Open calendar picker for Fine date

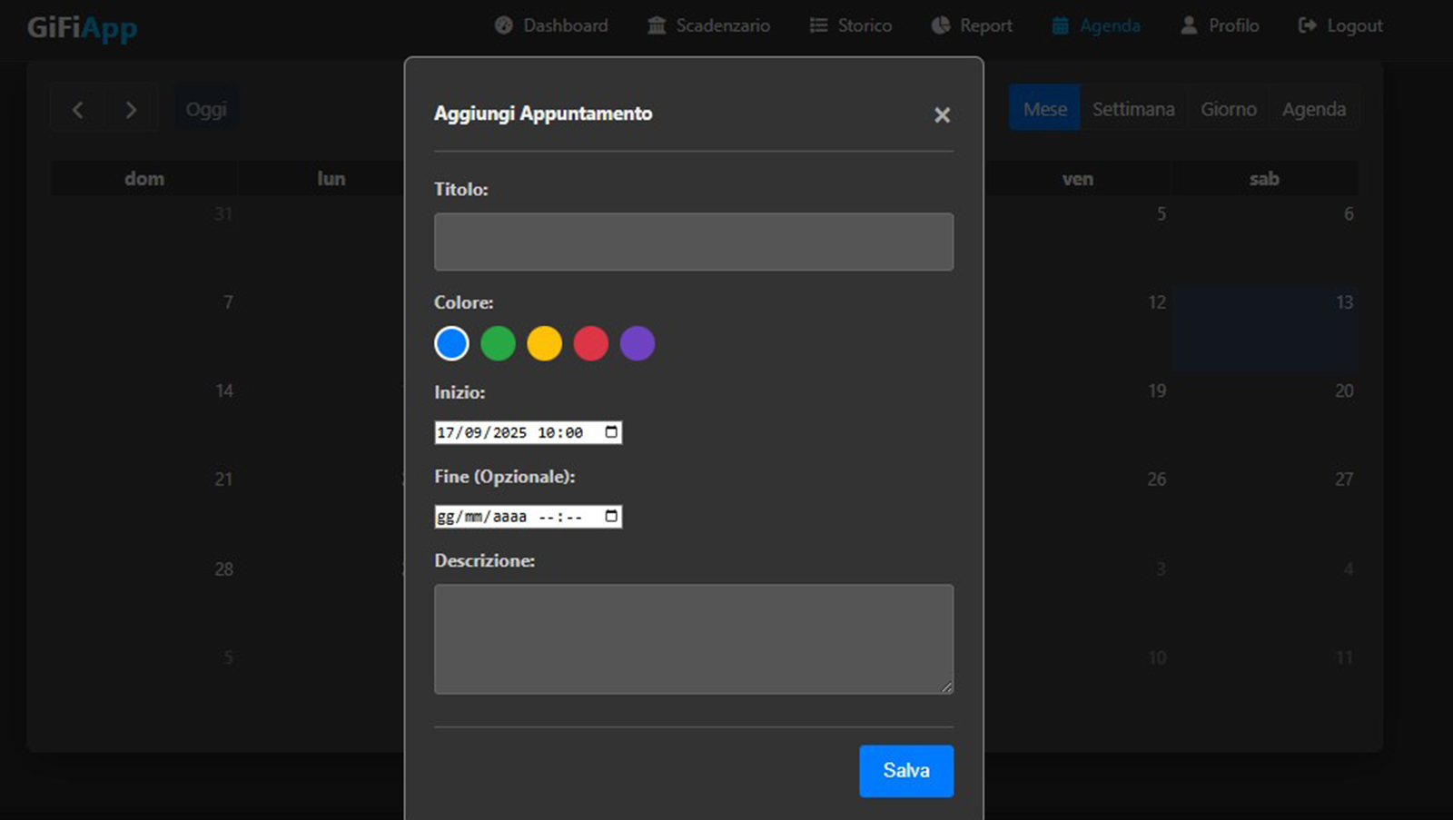[x=611, y=517]
